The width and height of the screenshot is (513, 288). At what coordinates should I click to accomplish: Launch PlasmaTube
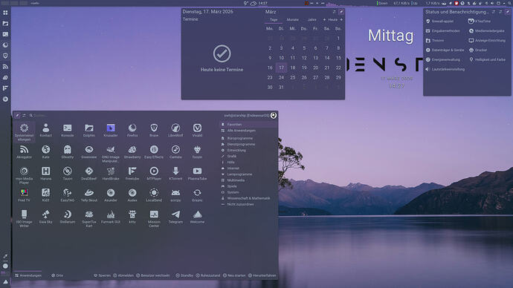point(197,174)
